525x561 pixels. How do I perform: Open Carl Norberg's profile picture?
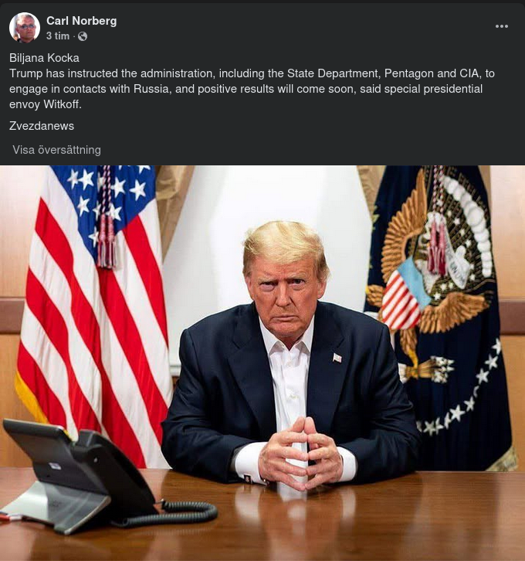24,28
